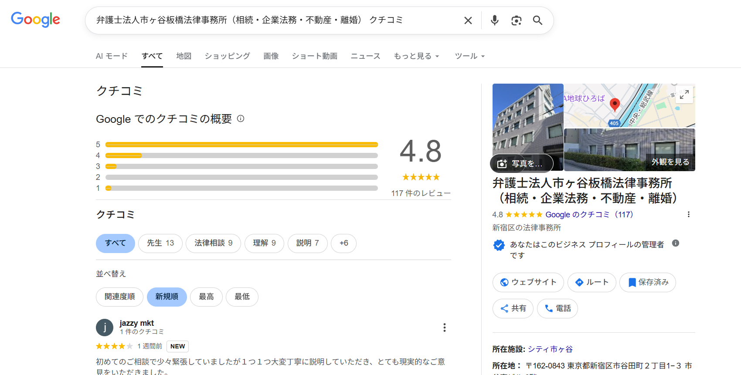
Task: Open info icon beside Googleでのクチコミの概要
Action: [x=241, y=118]
